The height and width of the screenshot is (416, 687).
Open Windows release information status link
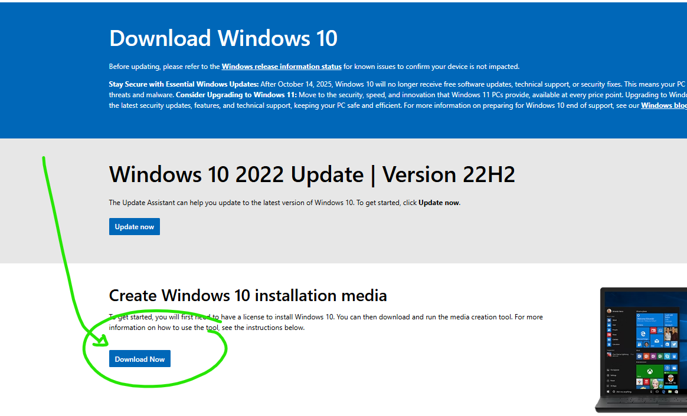point(282,67)
